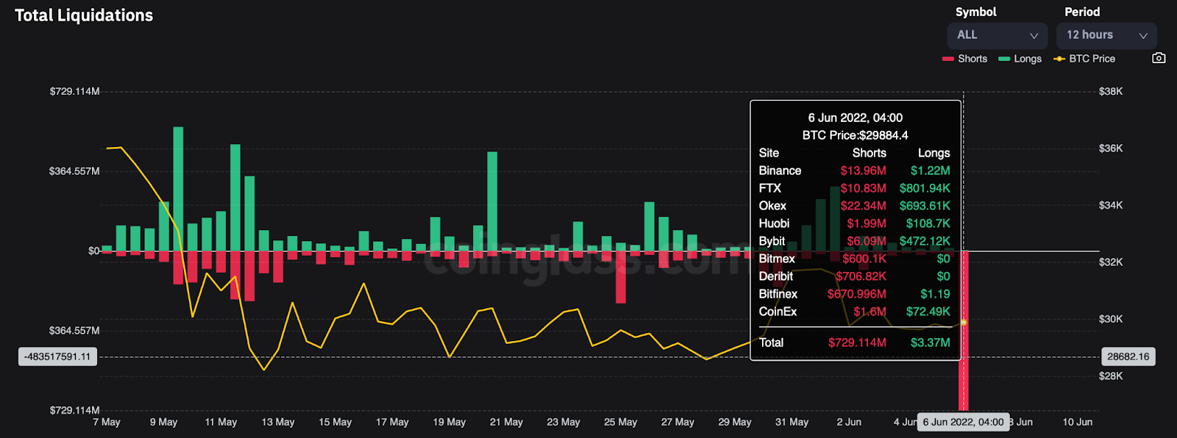Click the -483517591.11 left axis value tag
Viewport: 1177px width, 438px height.
coord(57,357)
